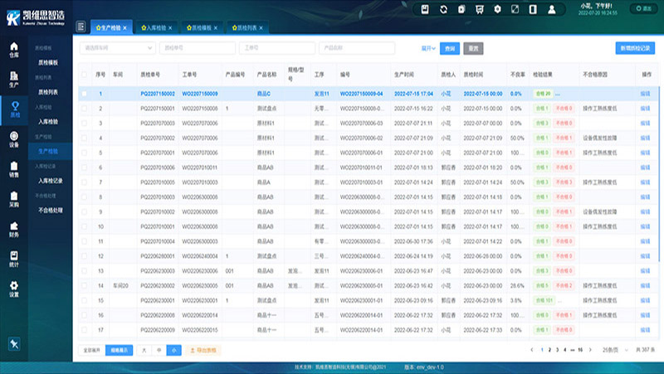Open the 采购 purchasing module in sidebar
This screenshot has width=664, height=374.
point(14,199)
